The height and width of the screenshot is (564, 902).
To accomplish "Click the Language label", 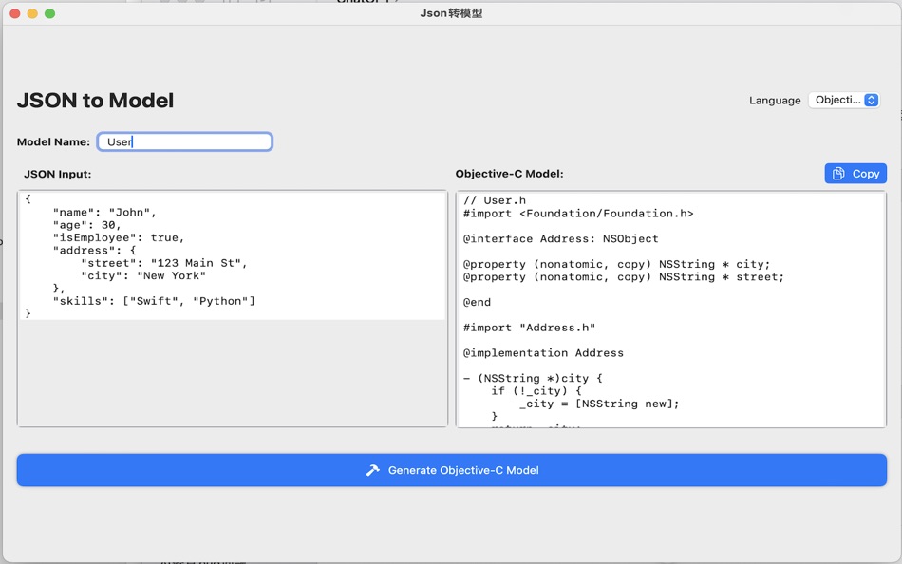I will click(775, 100).
